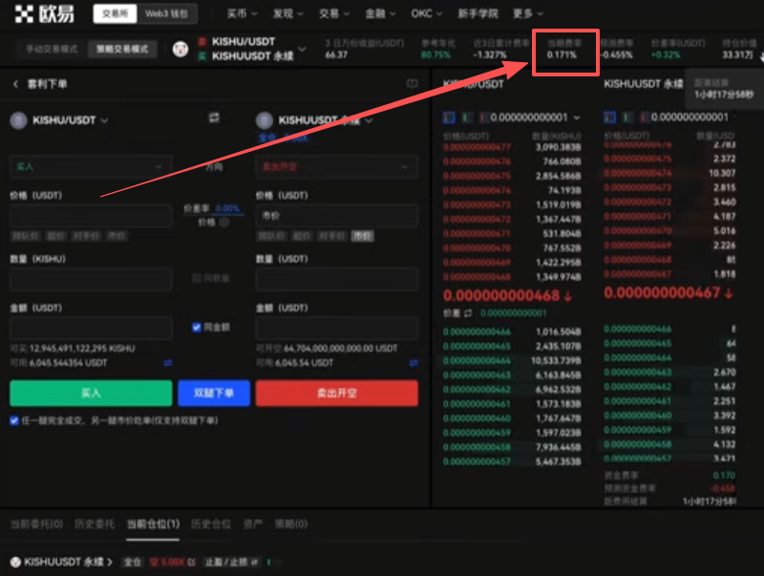Screen dimensions: 764x576
Task: Click the KISHU/USDT spot leg coin icon
Action: (18, 120)
